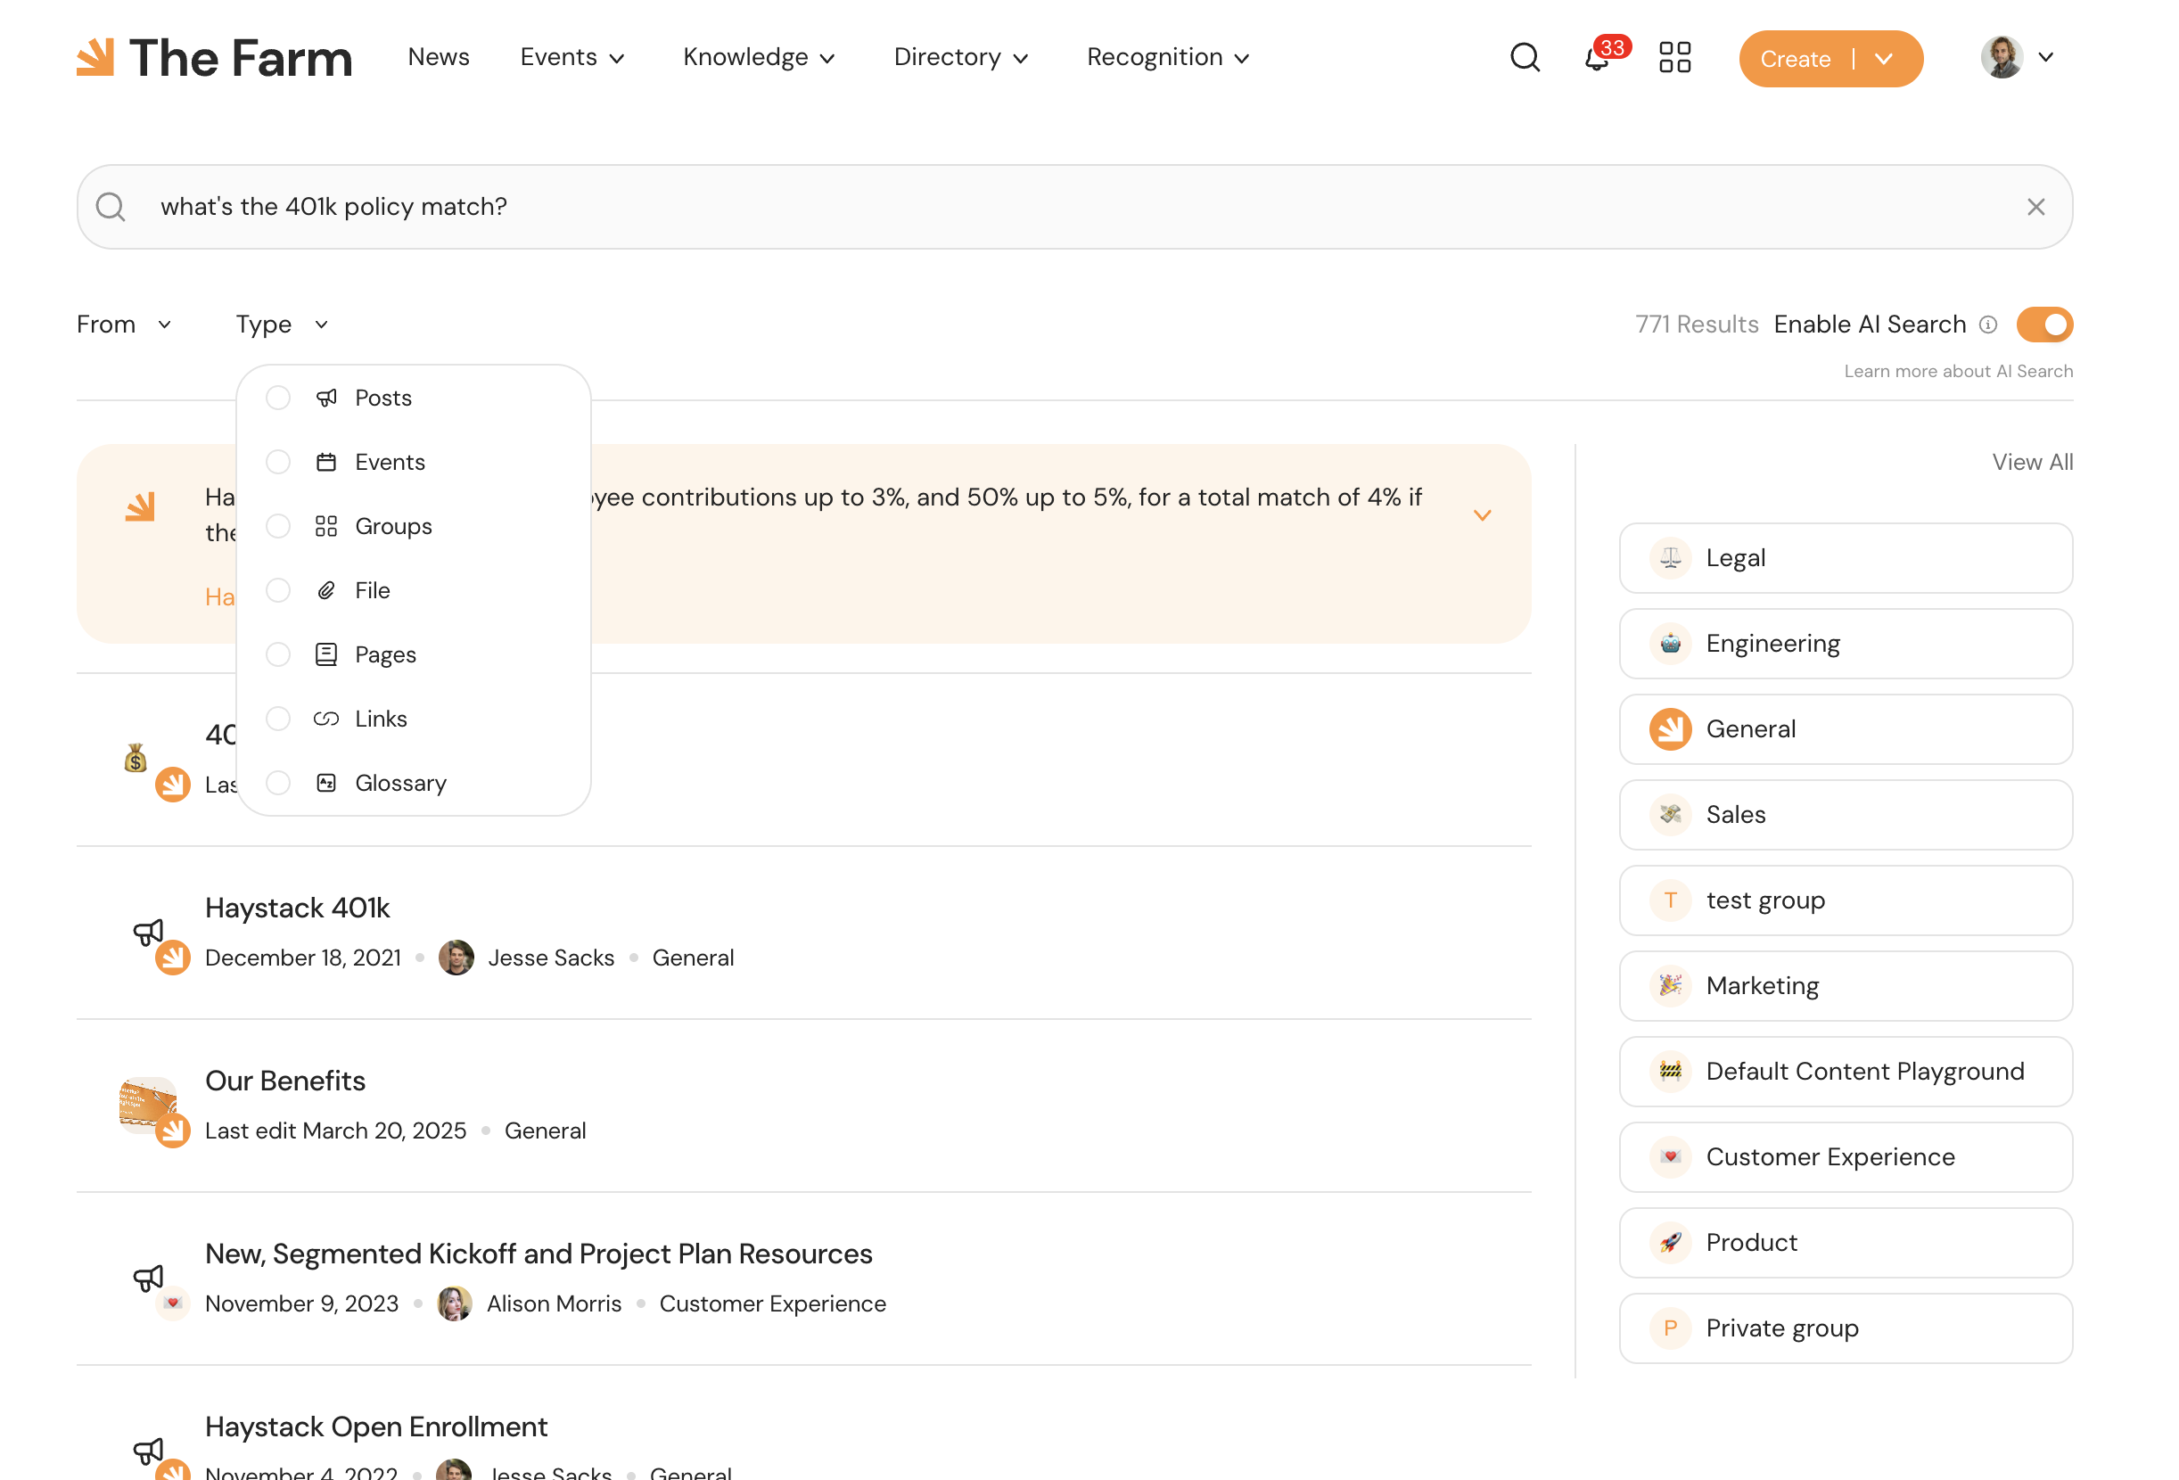The height and width of the screenshot is (1480, 2179).
Task: Select the Glossary type filter option
Action: point(400,783)
